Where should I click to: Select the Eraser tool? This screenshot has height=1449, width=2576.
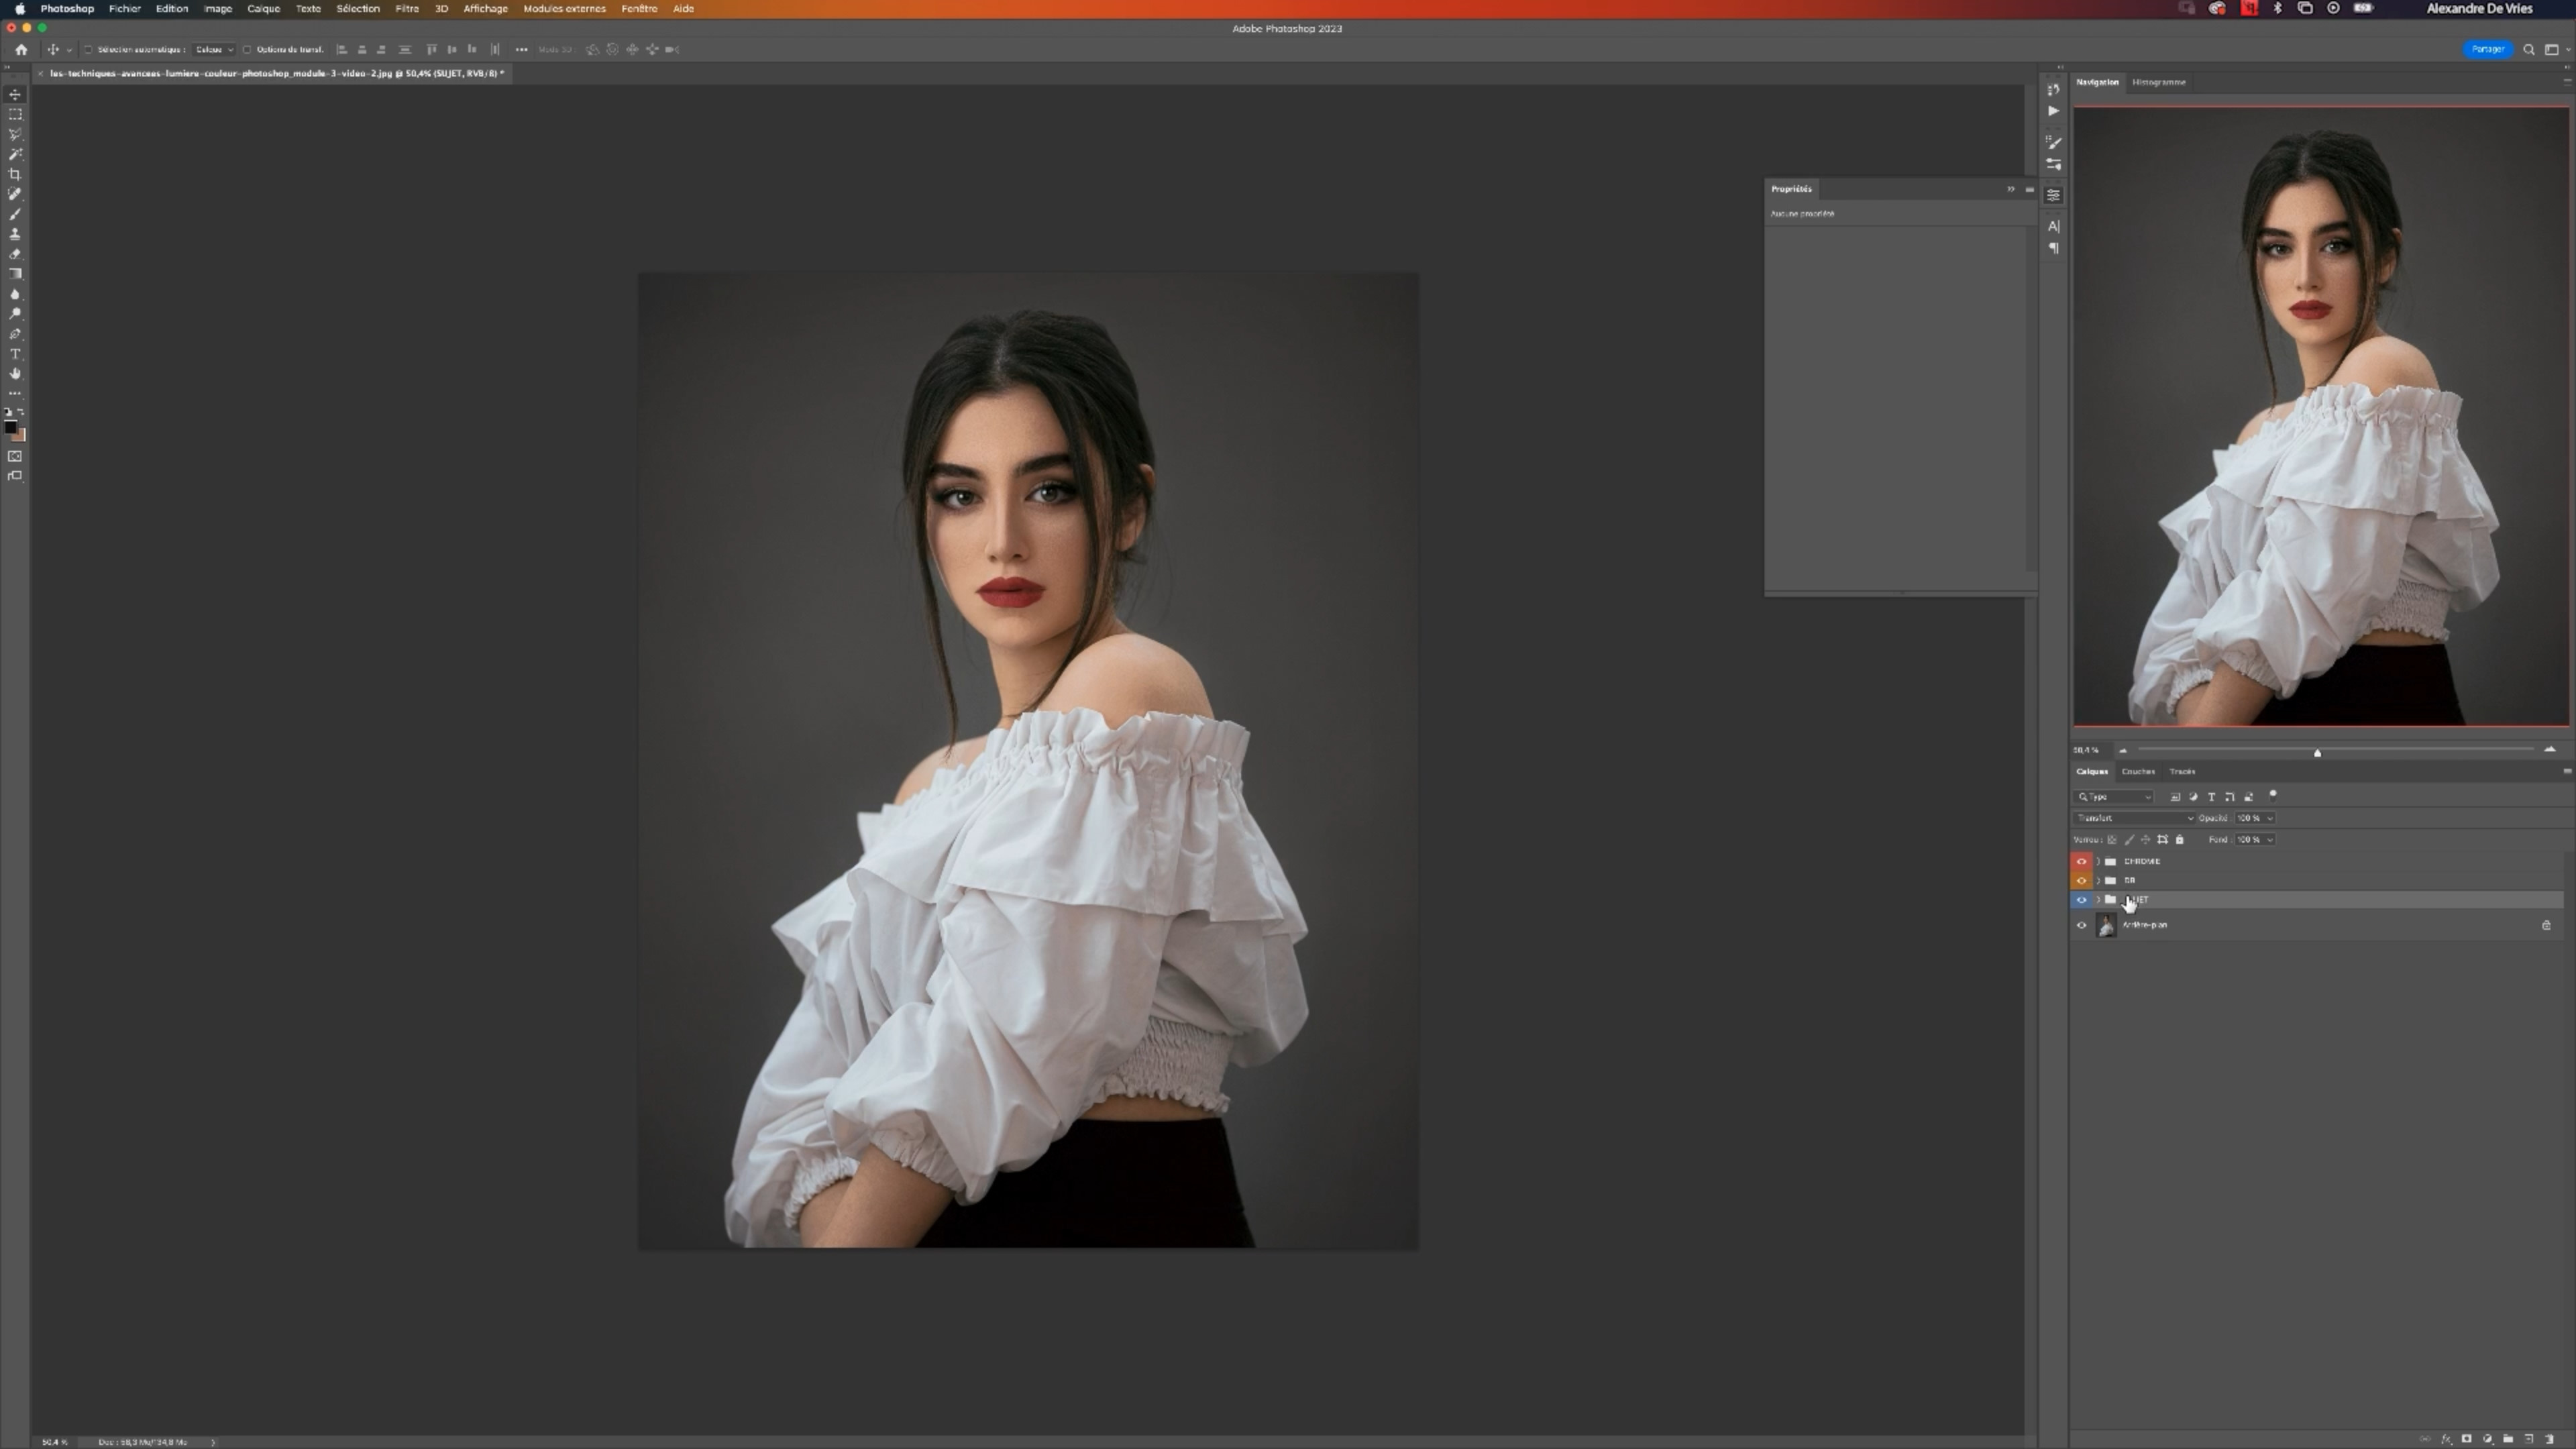pyautogui.click(x=15, y=254)
